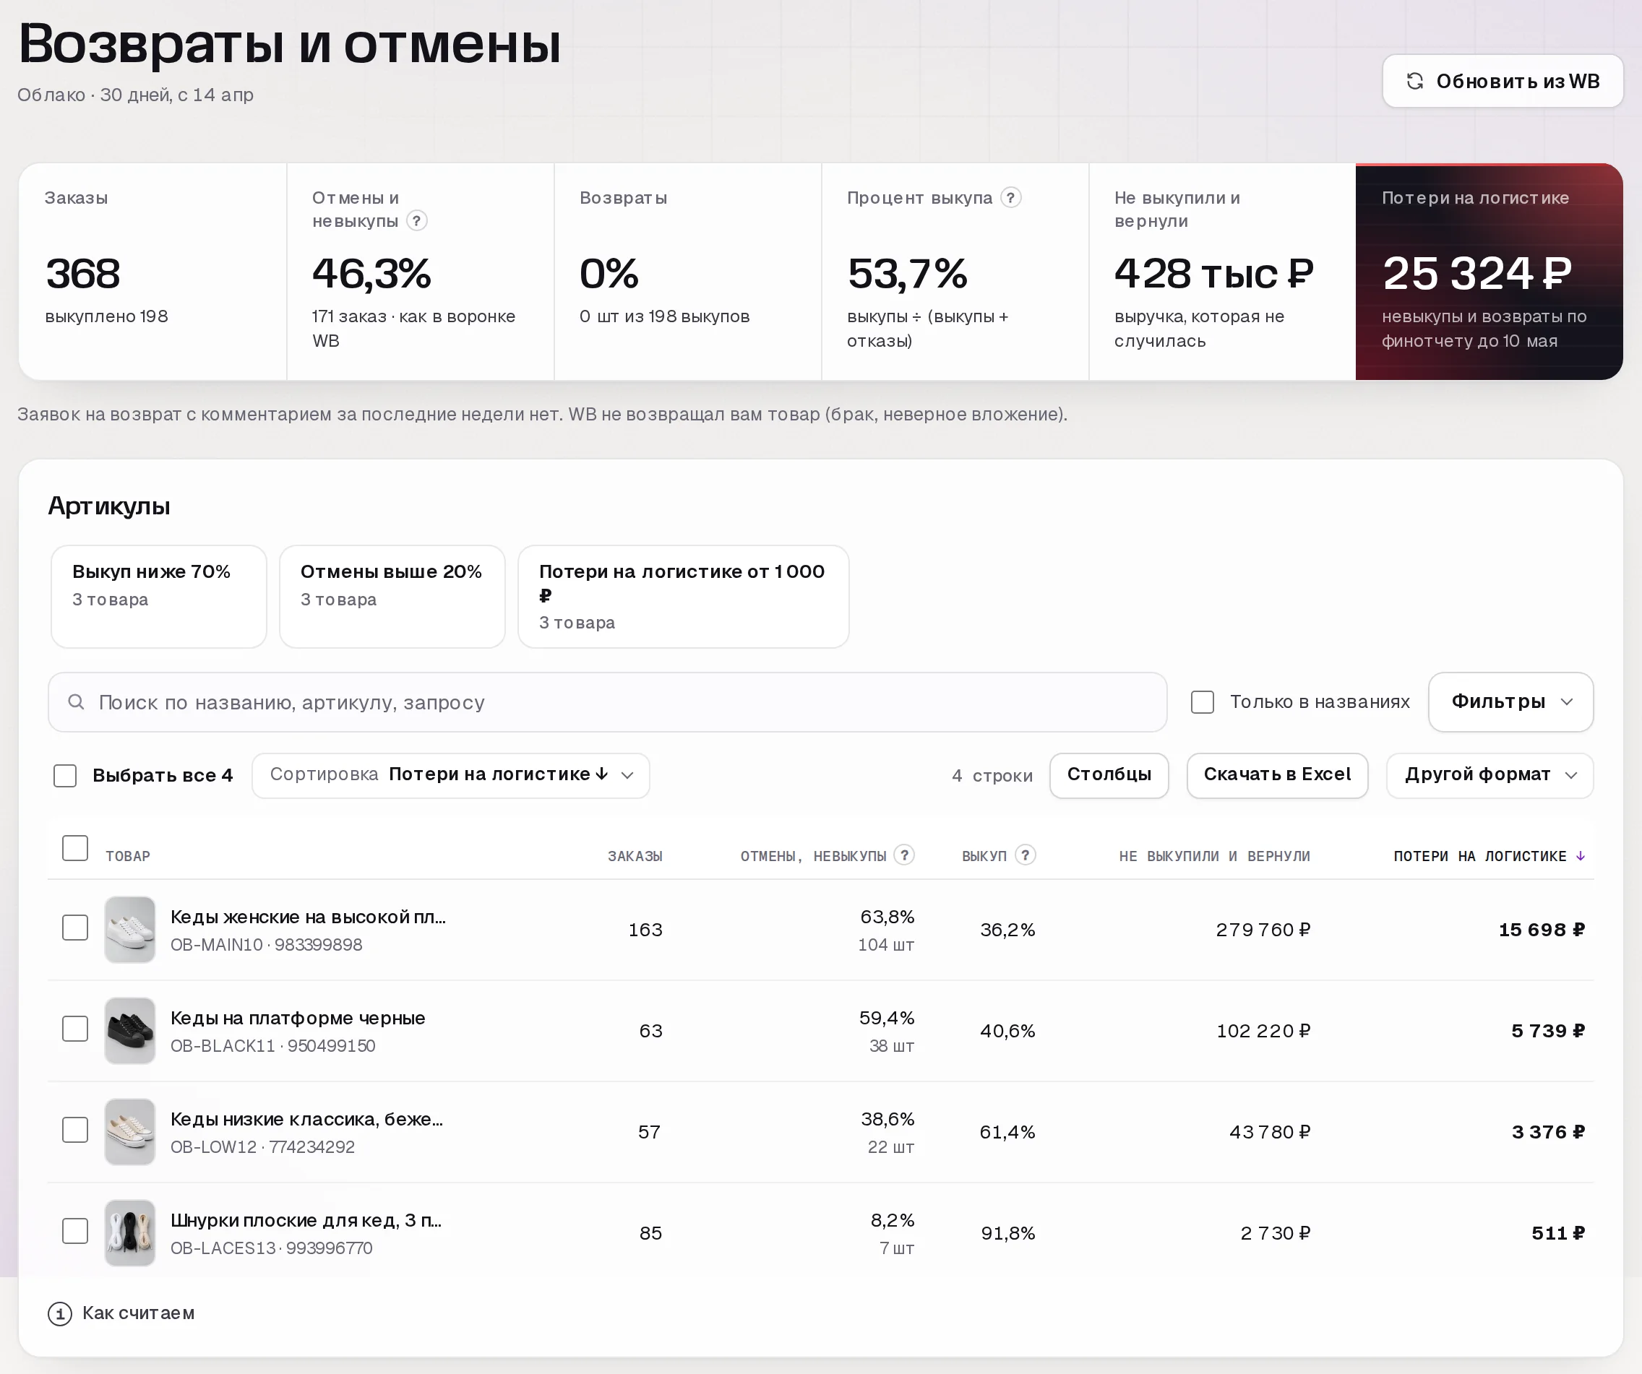Apply the Потери на логистике от 1 000 ₽ filter
The width and height of the screenshot is (1642, 1374).
(x=684, y=596)
